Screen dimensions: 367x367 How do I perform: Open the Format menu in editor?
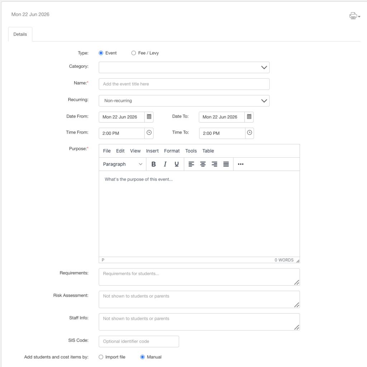pos(172,151)
